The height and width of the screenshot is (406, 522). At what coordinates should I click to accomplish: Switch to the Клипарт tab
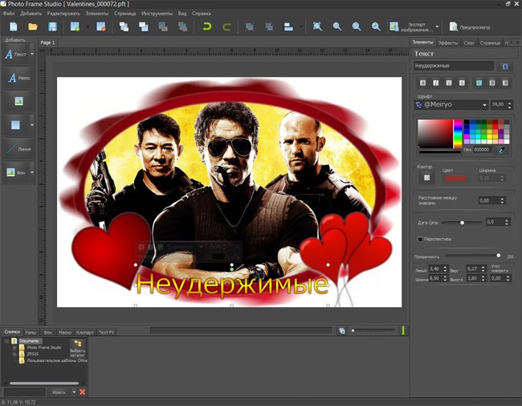(85, 332)
